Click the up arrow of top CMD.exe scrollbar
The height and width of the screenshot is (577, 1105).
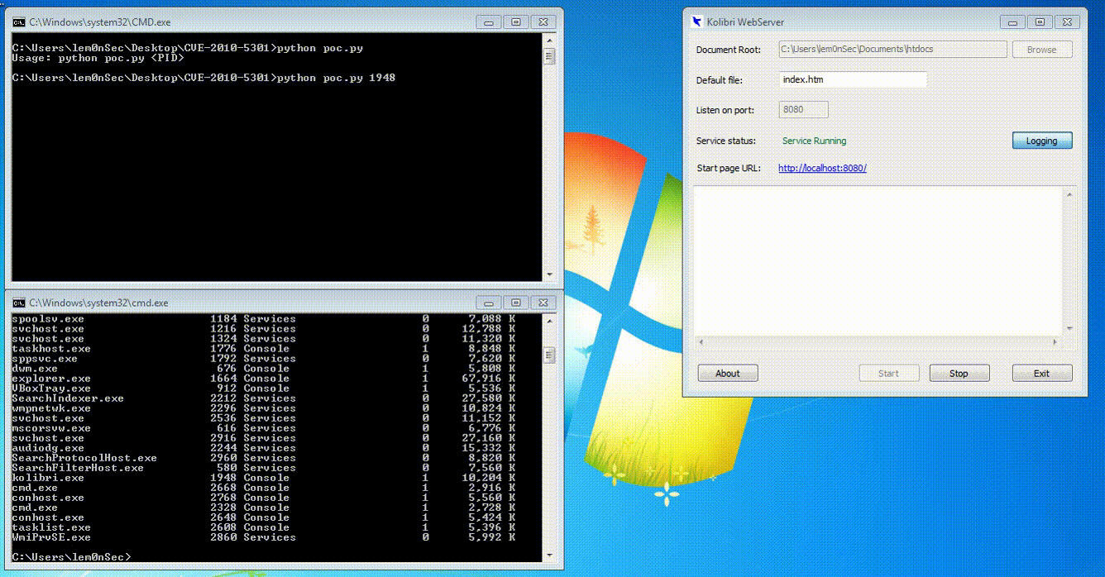[x=549, y=39]
